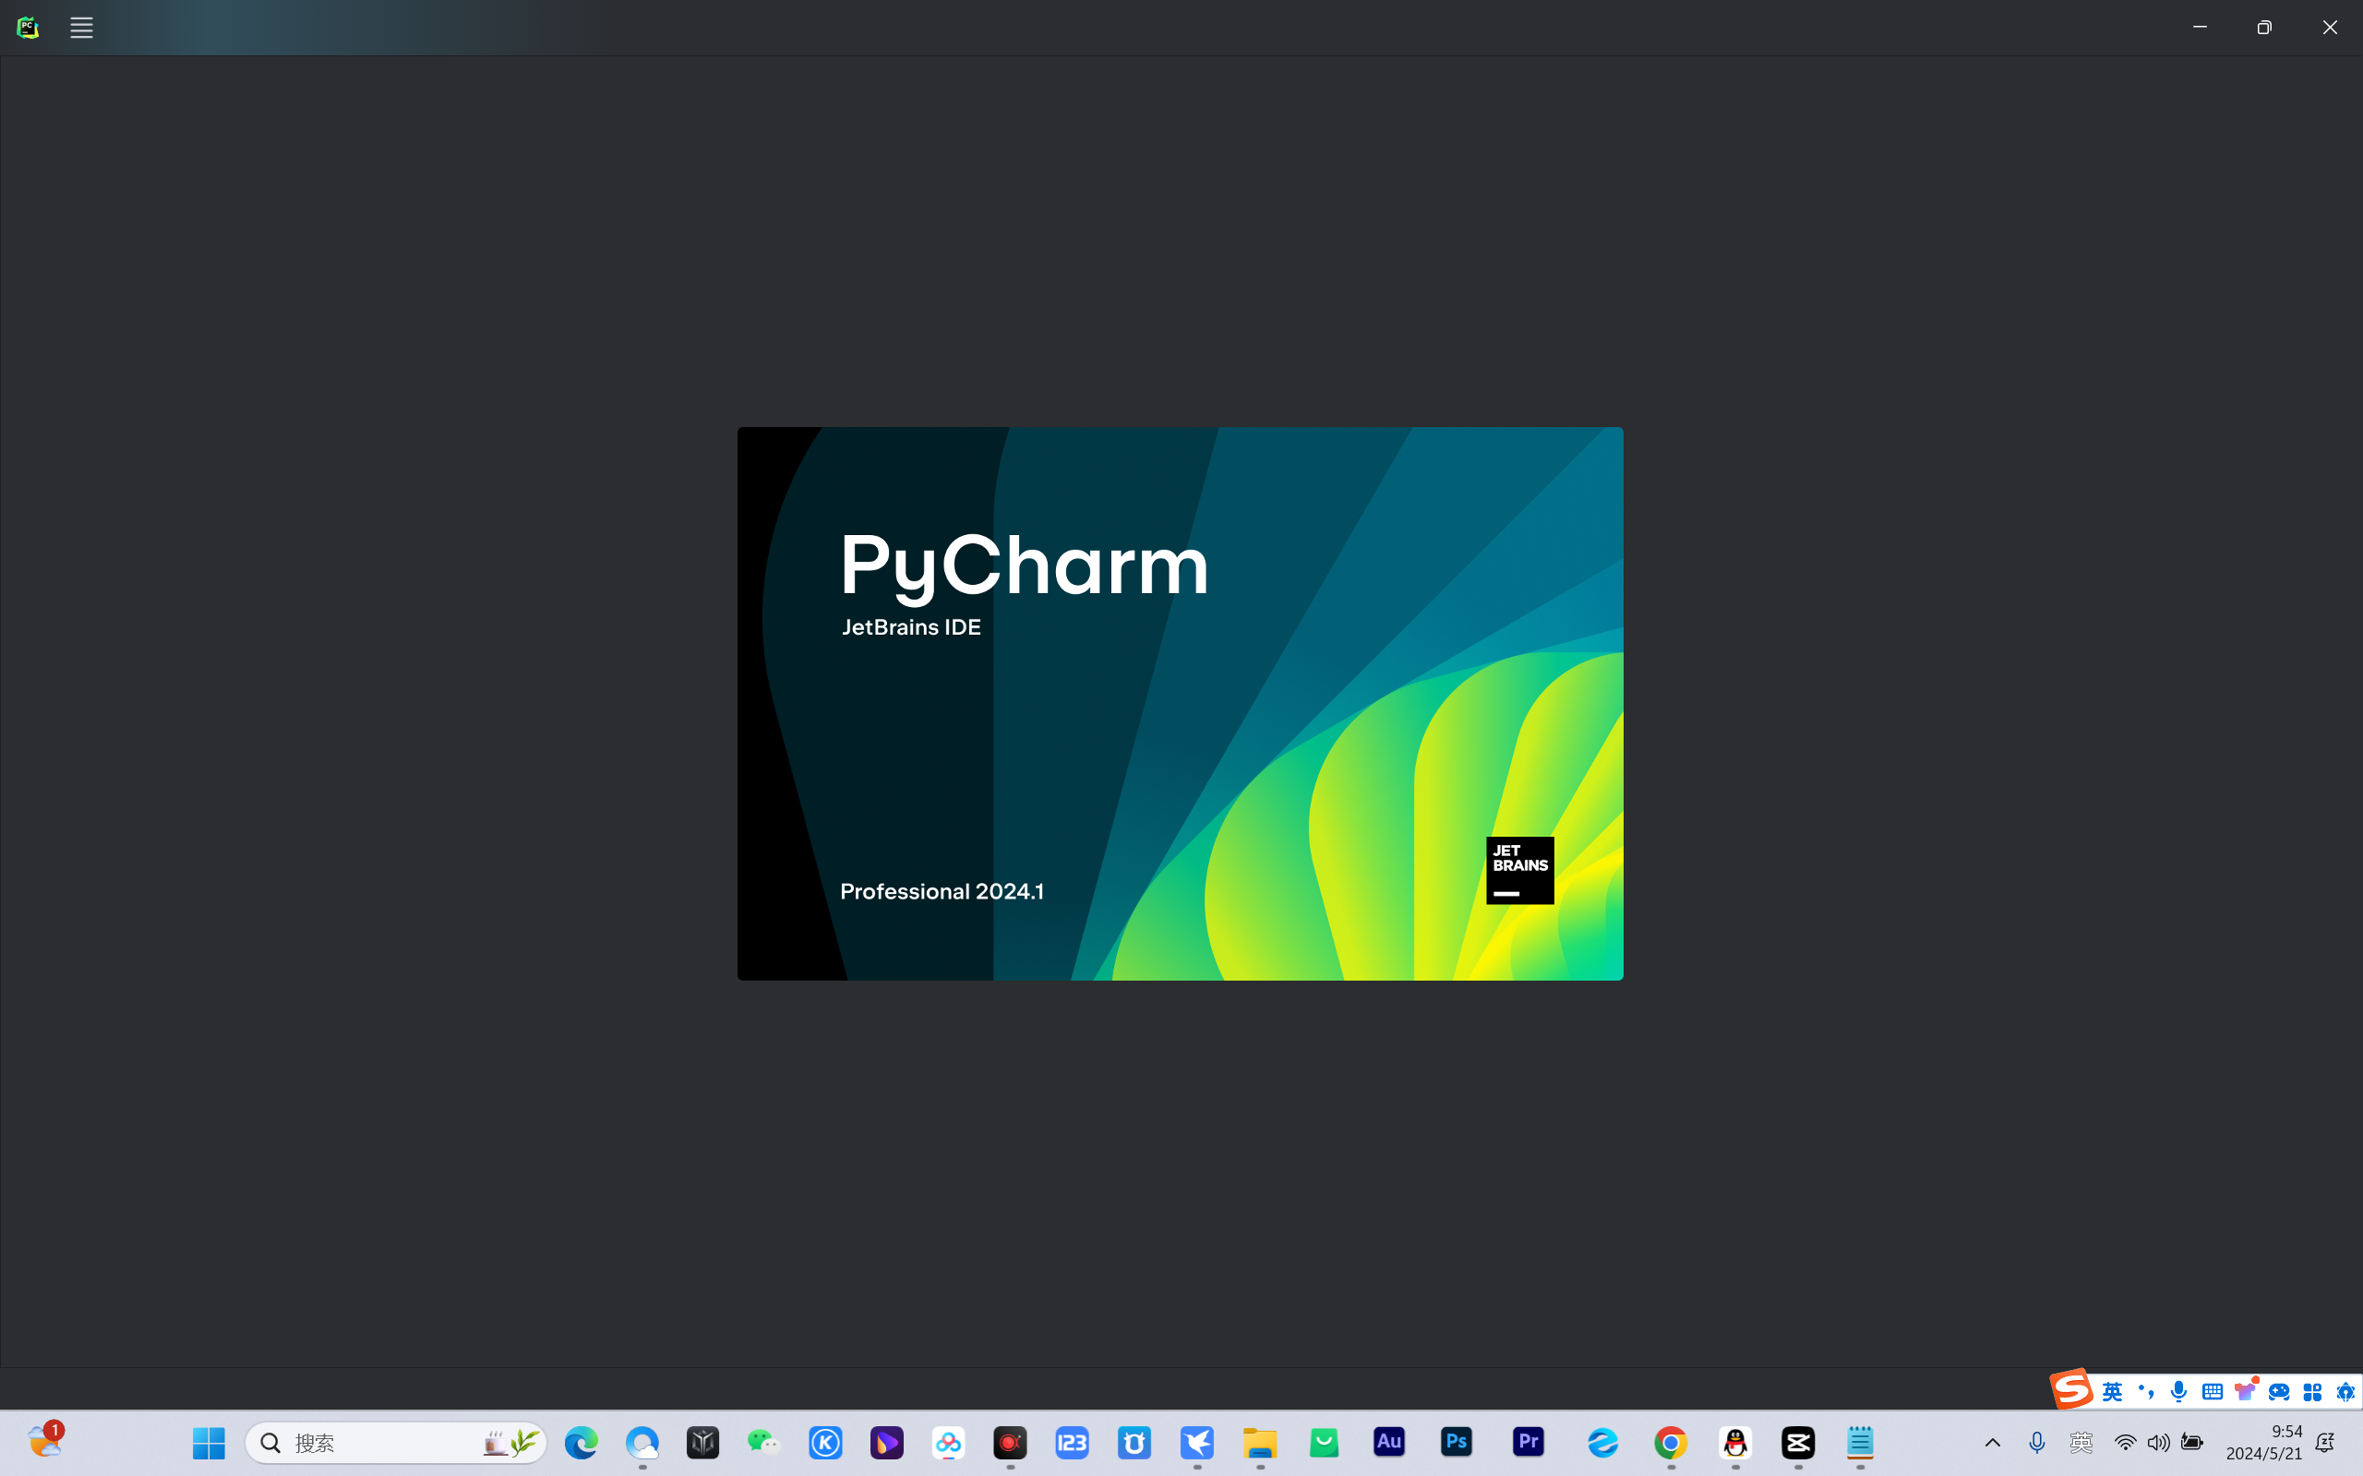Screen dimensions: 2363x1476
Task: Toggle the taskbar IME 英 indicator
Action: point(2081,1442)
